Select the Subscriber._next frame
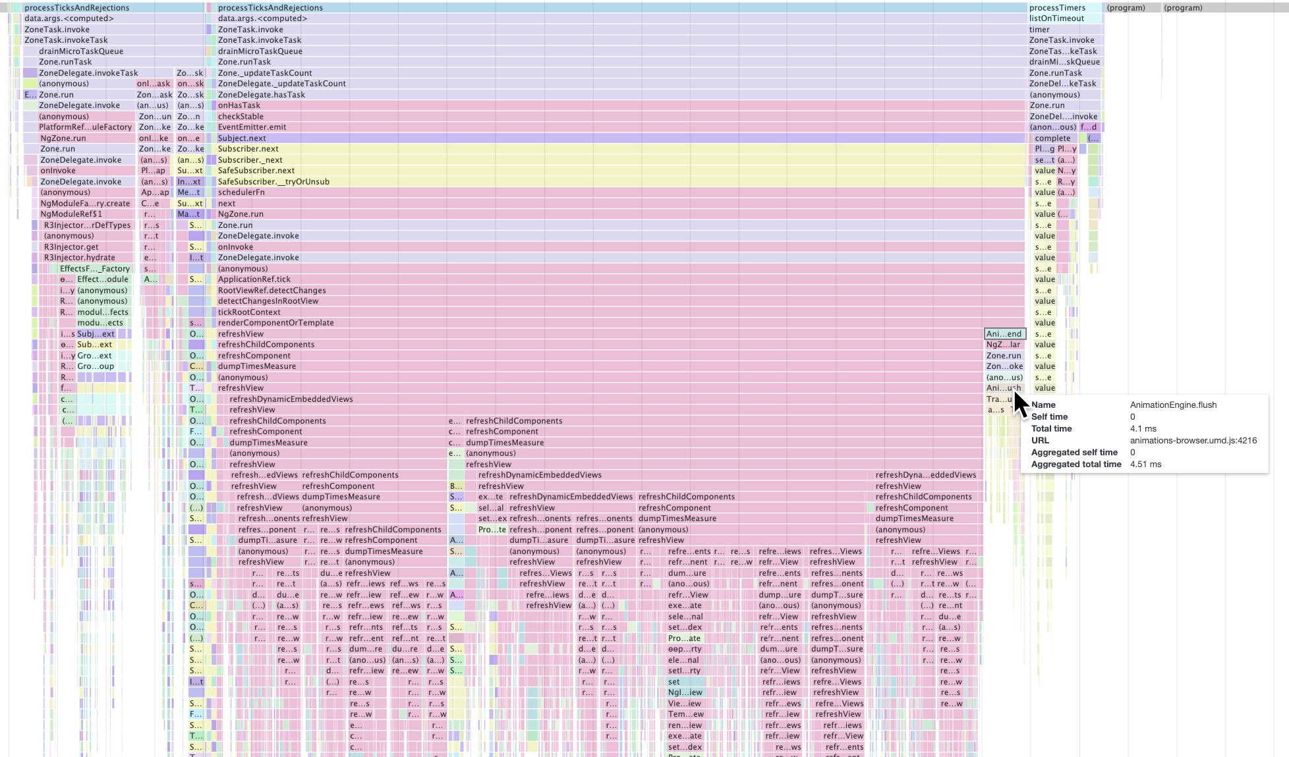The height and width of the screenshot is (757, 1289). (x=621, y=160)
